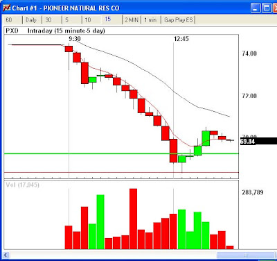
Task: Click the 69.84 current price tag
Action: coord(258,141)
